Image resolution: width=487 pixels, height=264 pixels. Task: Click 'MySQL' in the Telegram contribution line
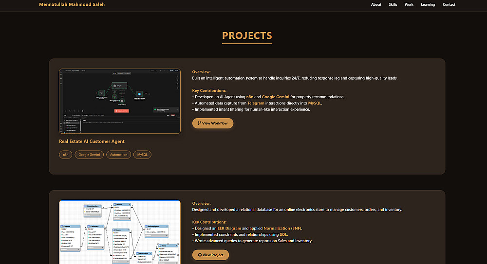315,103
